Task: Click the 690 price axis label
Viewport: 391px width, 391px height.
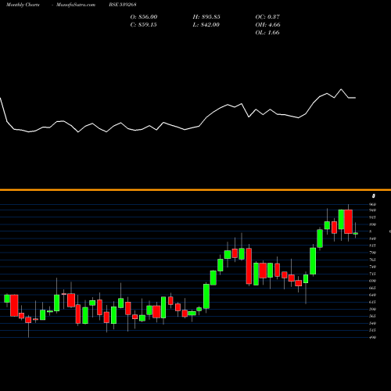Action: tap(373, 281)
